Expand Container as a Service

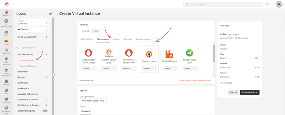[x=32, y=105]
